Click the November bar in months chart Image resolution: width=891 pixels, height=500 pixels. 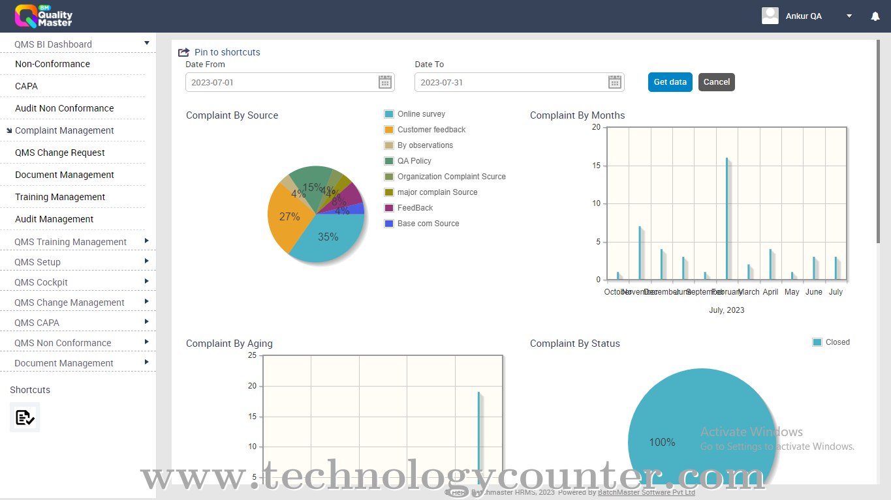[640, 253]
